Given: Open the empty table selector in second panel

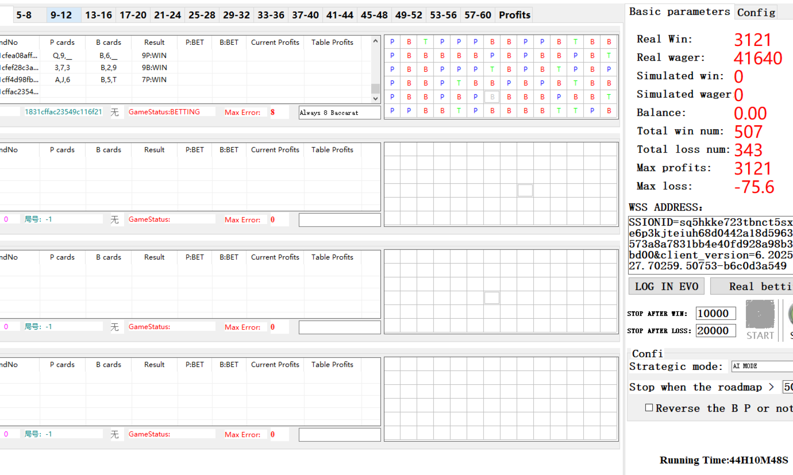Looking at the screenshot, I should pyautogui.click(x=339, y=220).
